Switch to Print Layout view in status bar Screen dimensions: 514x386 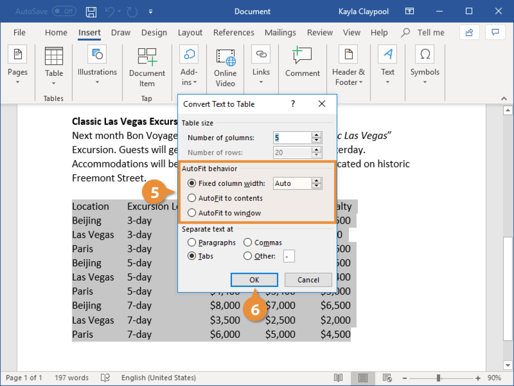362,377
